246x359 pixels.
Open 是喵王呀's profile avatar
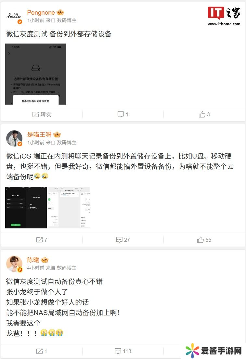pos(14,138)
